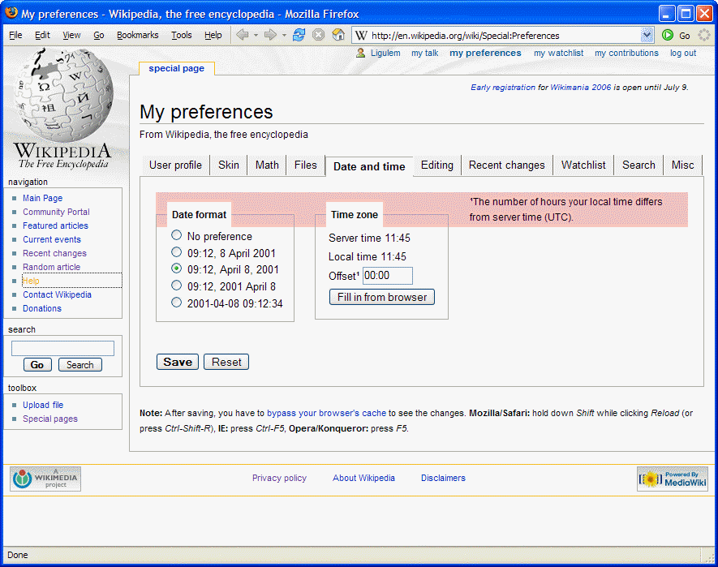Open the Watchlist preferences tab

click(583, 165)
